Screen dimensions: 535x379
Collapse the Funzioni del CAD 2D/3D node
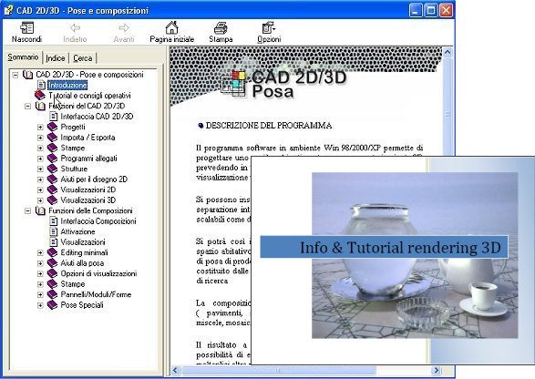click(x=27, y=106)
